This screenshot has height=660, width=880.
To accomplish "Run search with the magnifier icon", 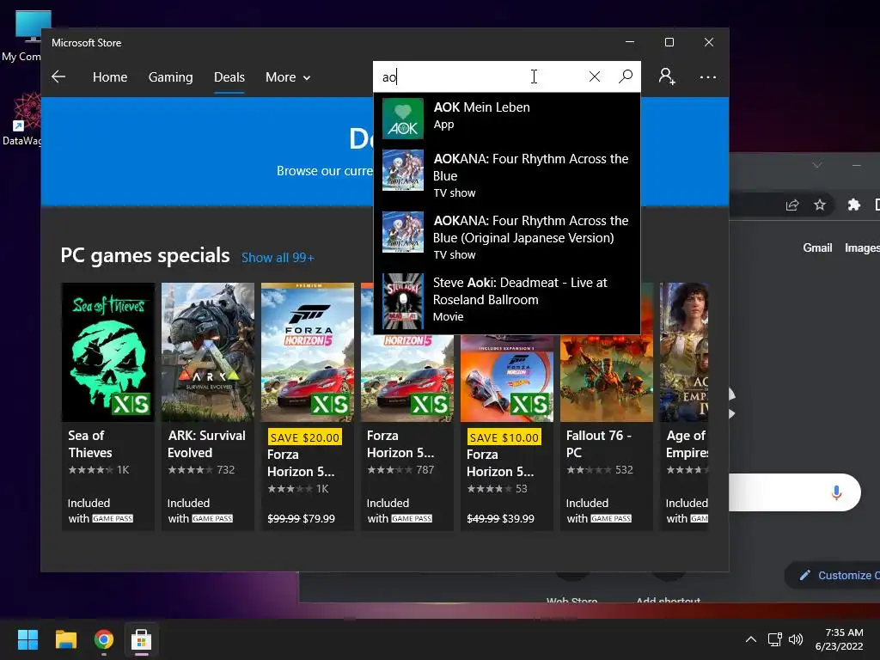I will [626, 76].
